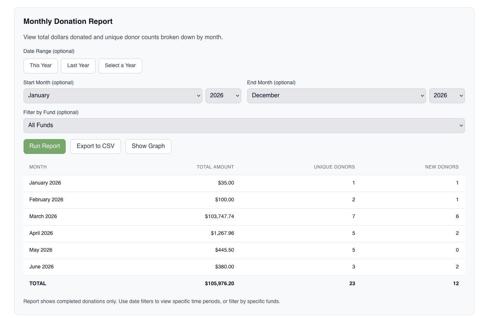Click June 2026 unique donors value 3
Viewport: 493px width, 318px height.
point(354,267)
